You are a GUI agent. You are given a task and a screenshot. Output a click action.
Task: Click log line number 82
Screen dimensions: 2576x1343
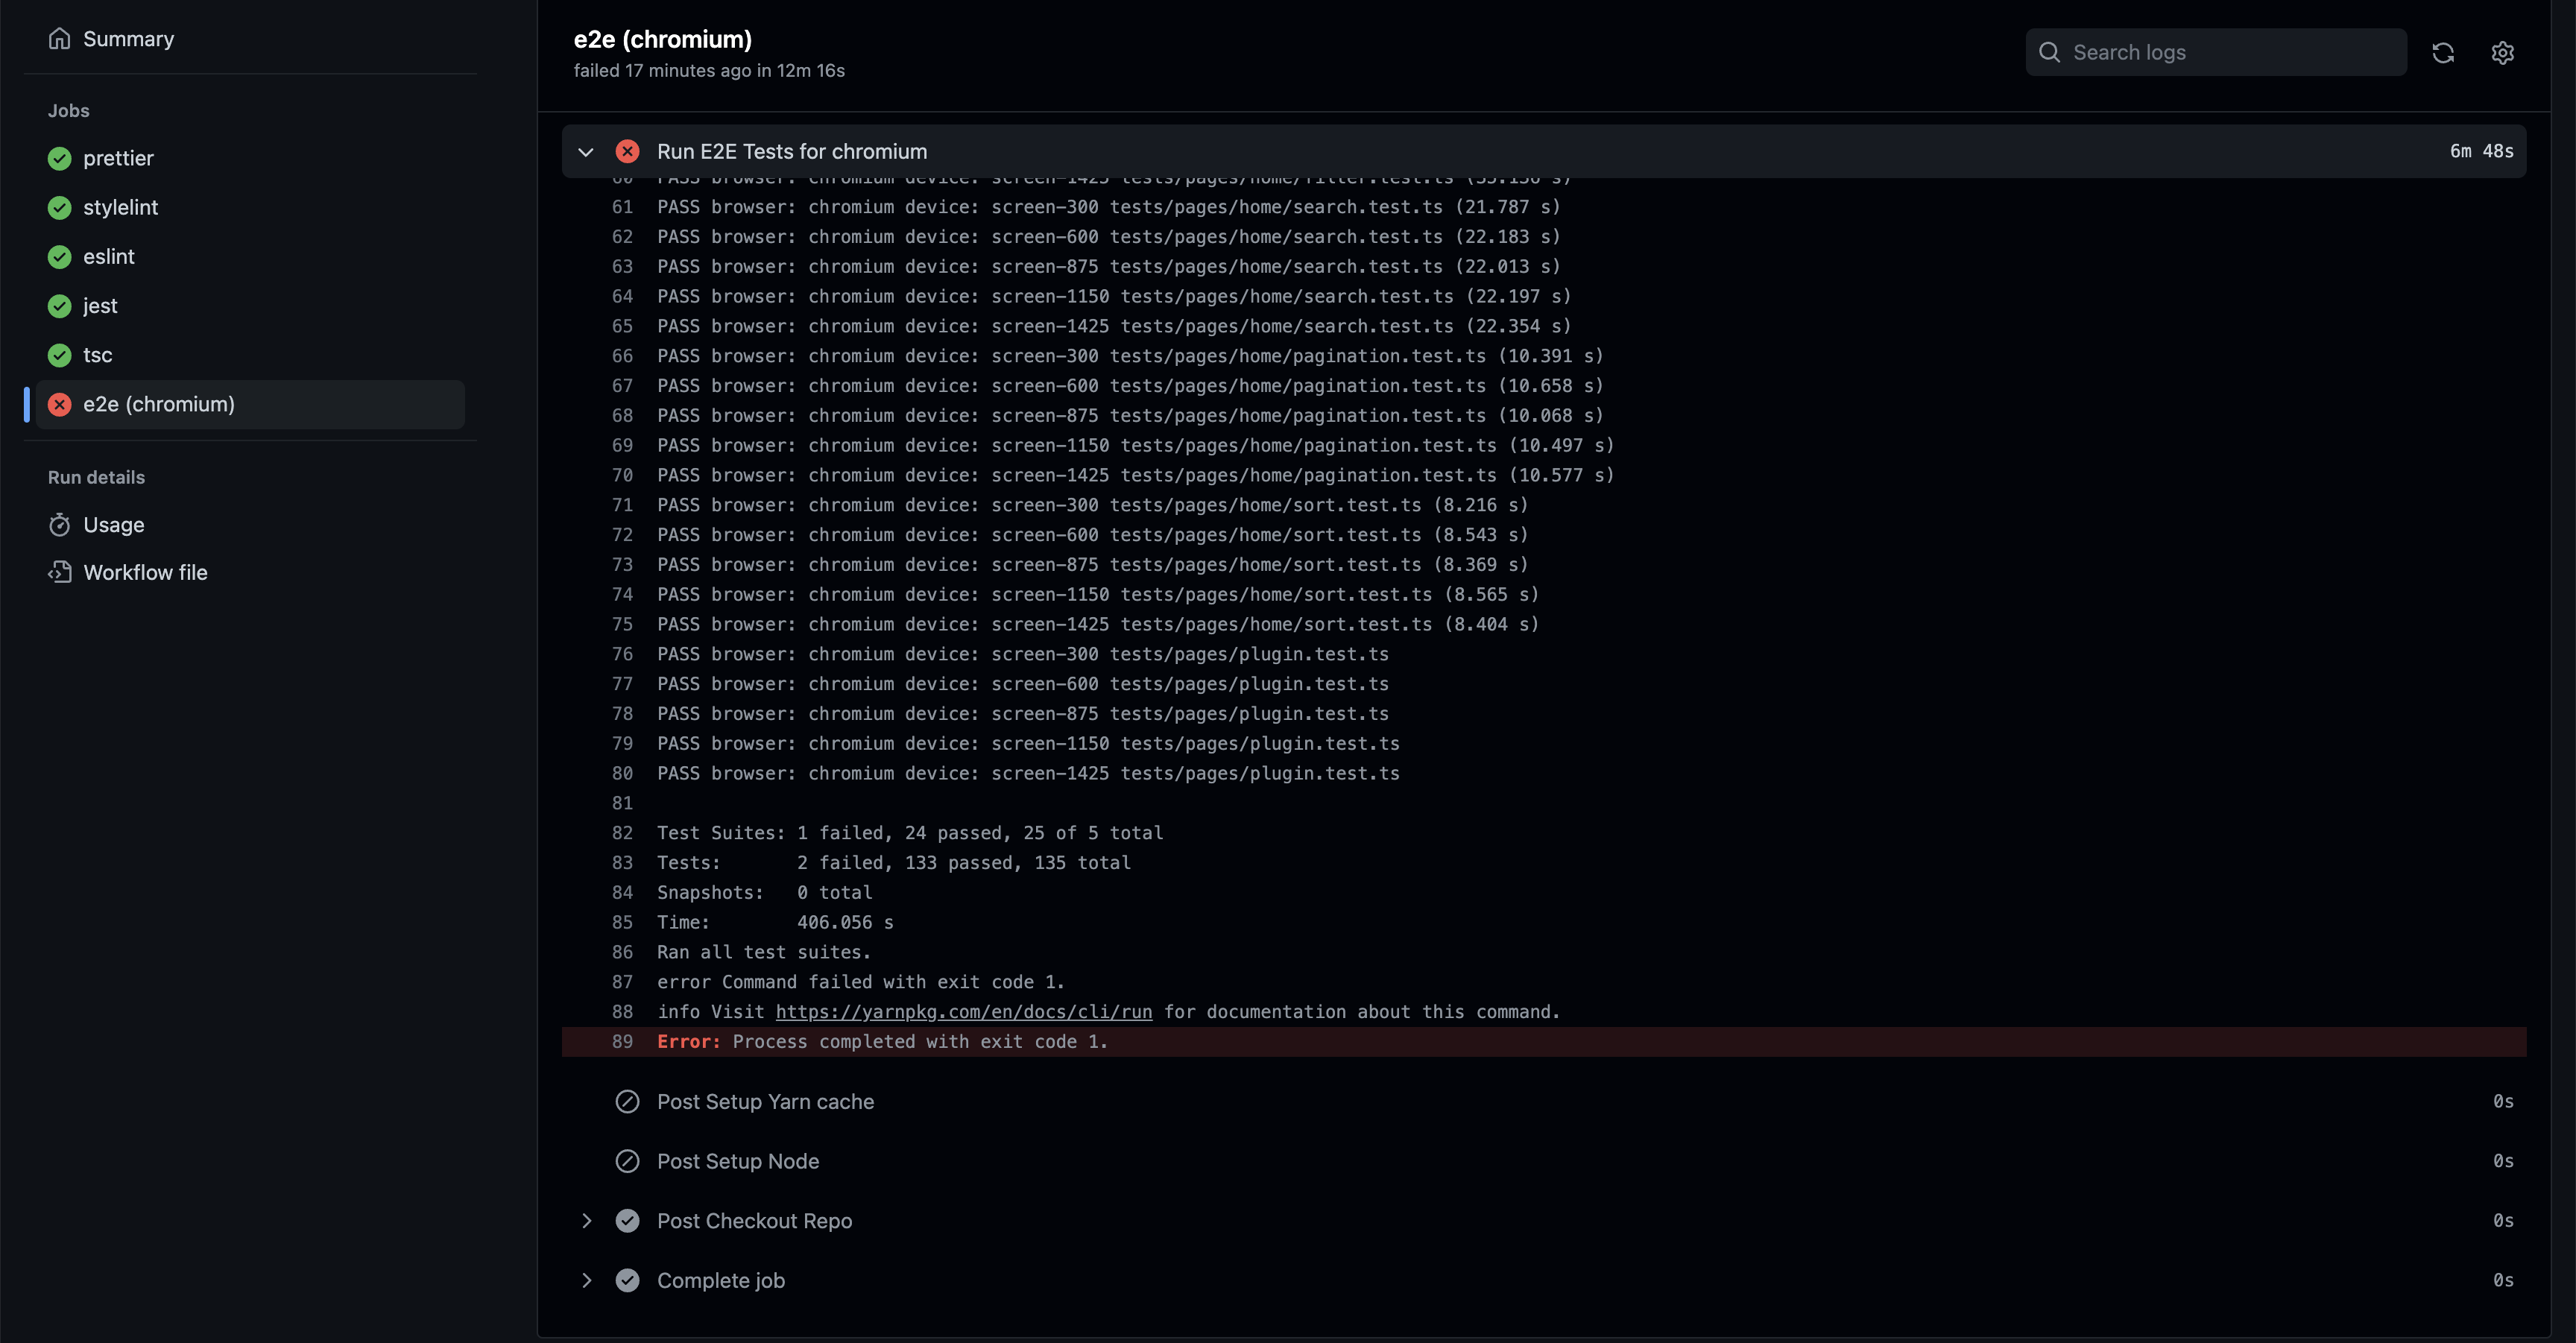[622, 832]
